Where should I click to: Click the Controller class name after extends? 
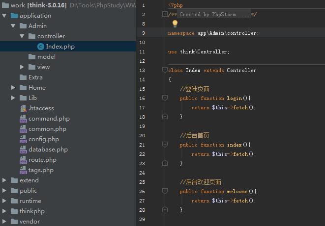pos(241,70)
